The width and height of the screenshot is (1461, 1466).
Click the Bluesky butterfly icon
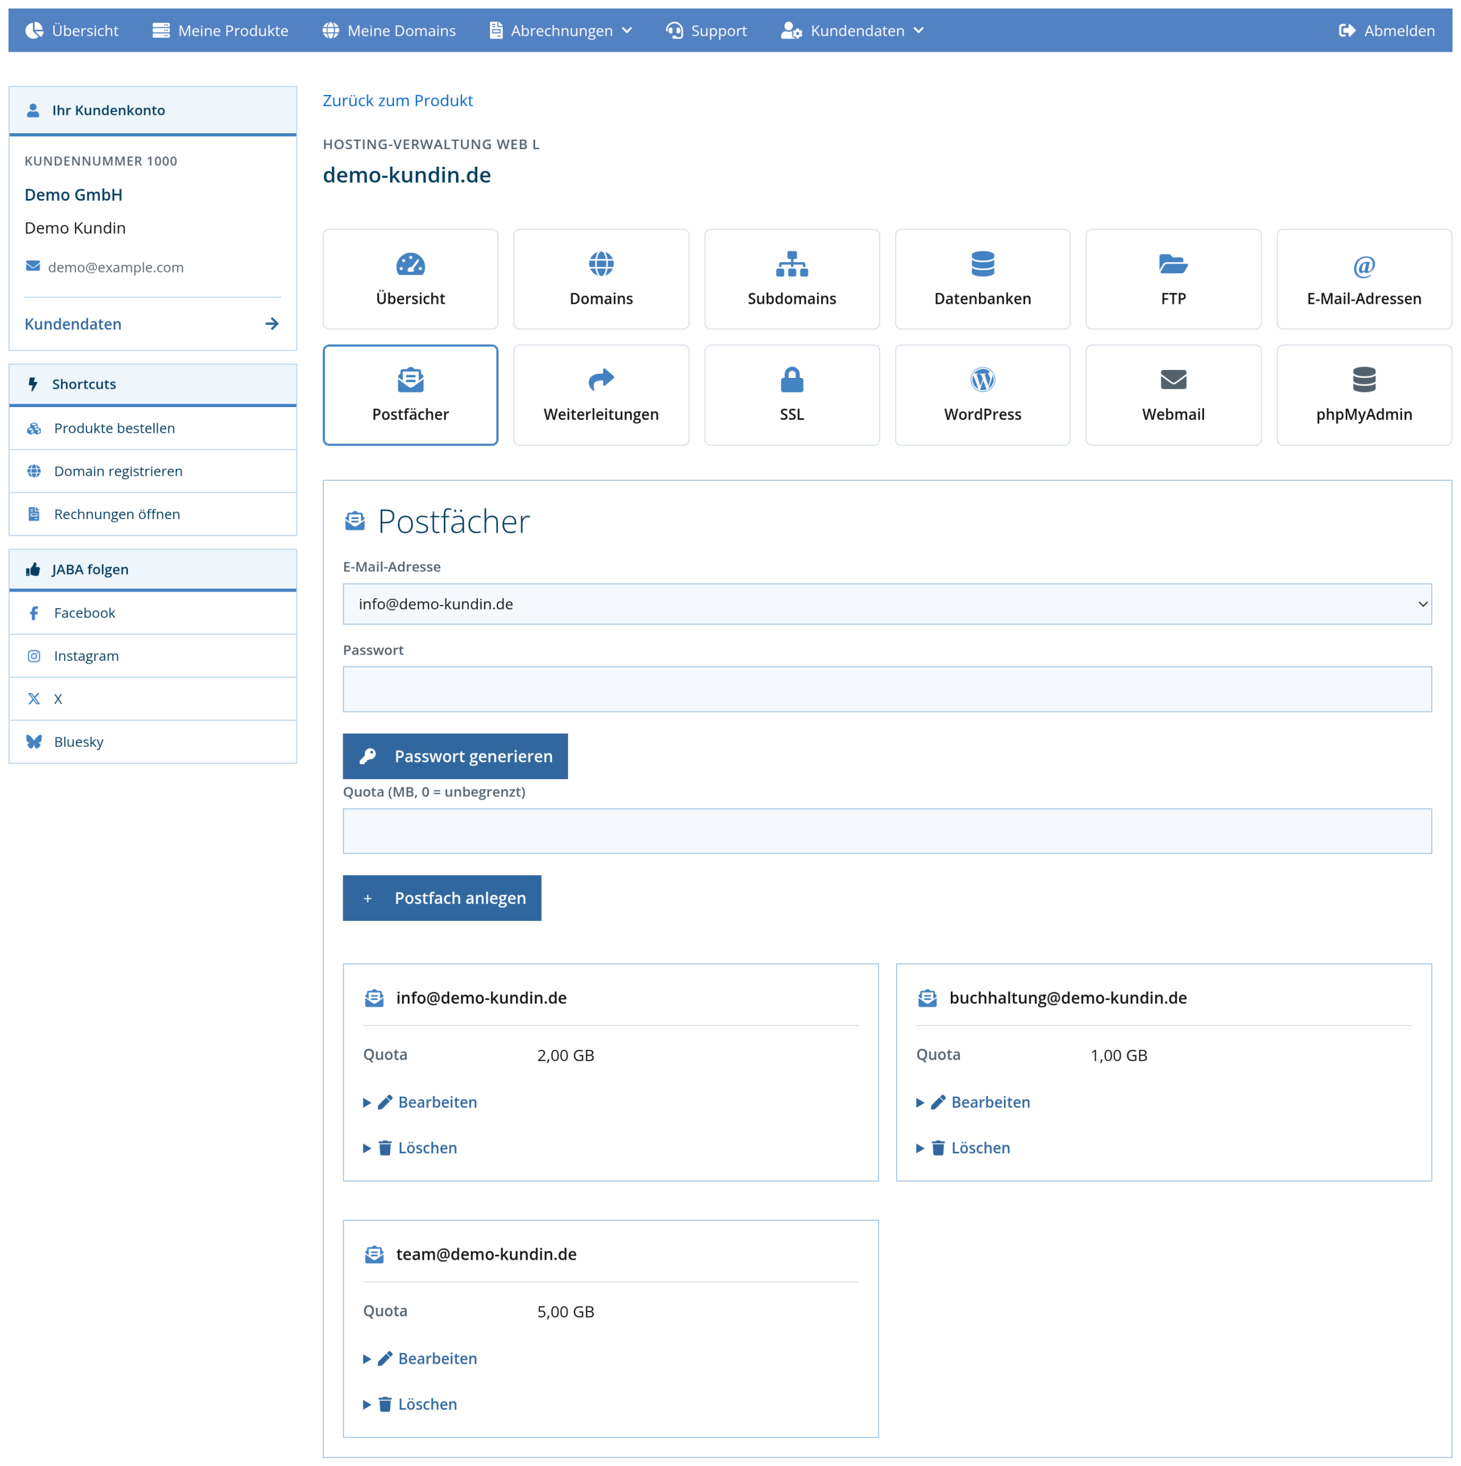point(34,741)
